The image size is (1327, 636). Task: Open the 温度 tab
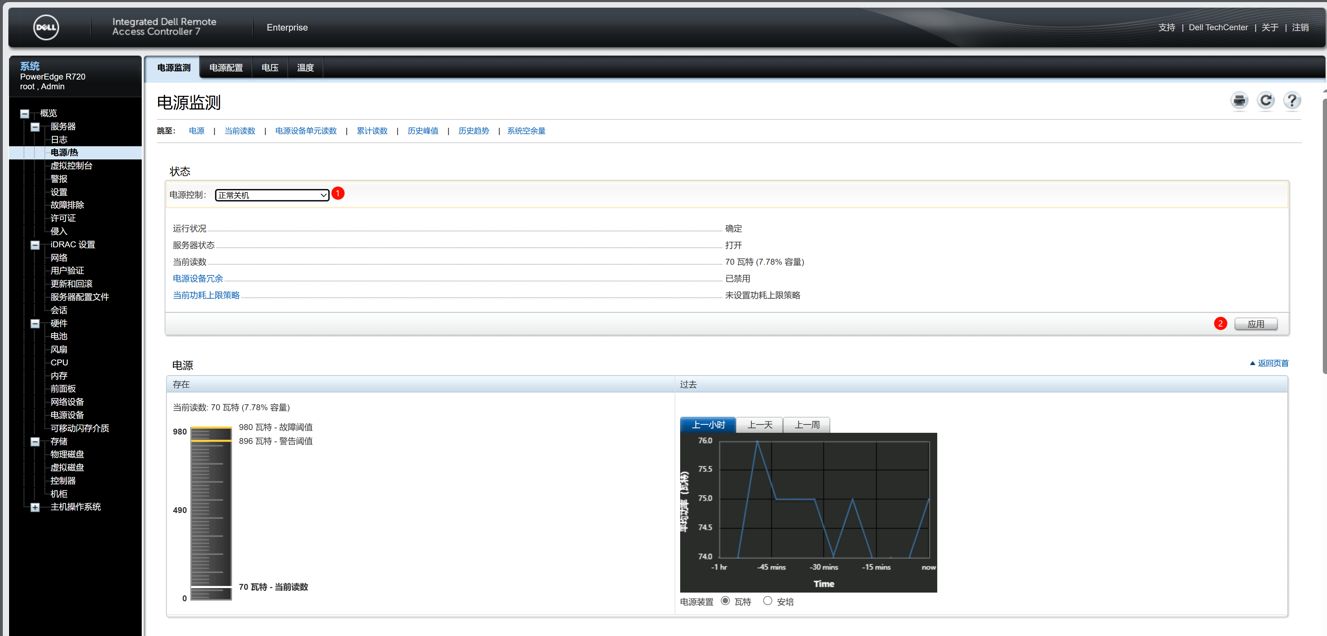[x=305, y=68]
